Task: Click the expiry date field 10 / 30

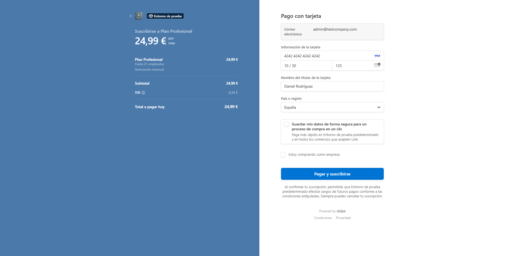Action: coord(307,65)
